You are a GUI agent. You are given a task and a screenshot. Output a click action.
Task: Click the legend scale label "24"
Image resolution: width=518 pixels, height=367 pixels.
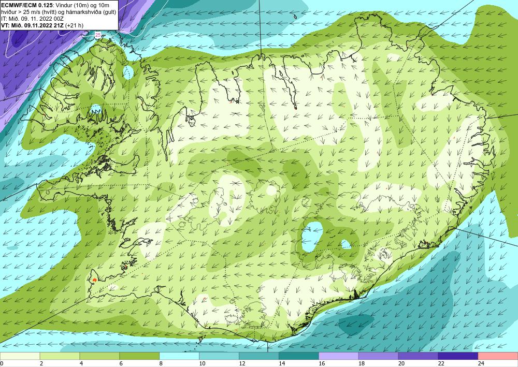click(481, 363)
